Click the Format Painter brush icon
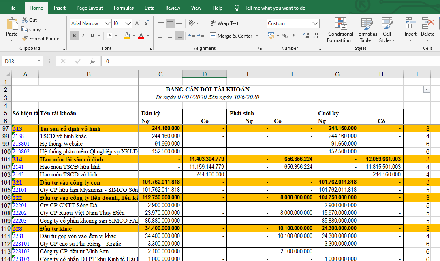Viewport: 440px width, 261px height. (25, 39)
